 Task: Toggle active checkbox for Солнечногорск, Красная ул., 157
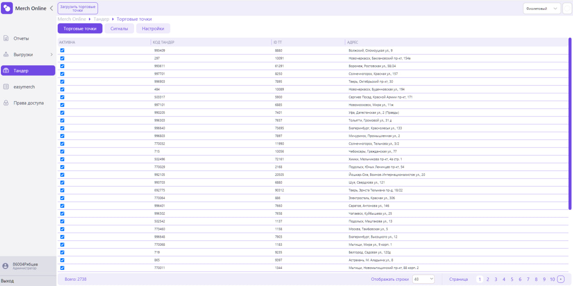click(62, 74)
